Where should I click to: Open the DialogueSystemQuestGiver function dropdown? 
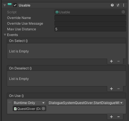[x=86, y=103]
